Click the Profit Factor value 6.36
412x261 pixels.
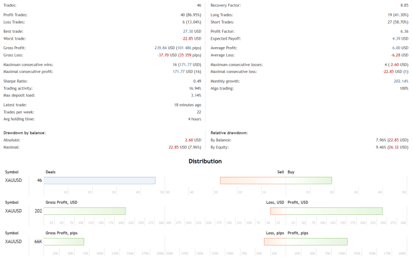pyautogui.click(x=403, y=32)
